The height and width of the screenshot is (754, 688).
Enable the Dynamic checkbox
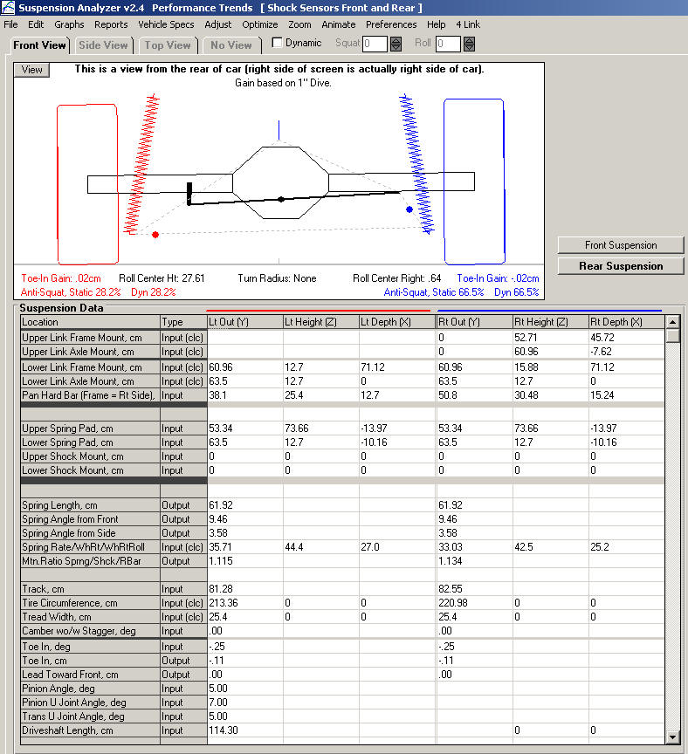tap(277, 43)
